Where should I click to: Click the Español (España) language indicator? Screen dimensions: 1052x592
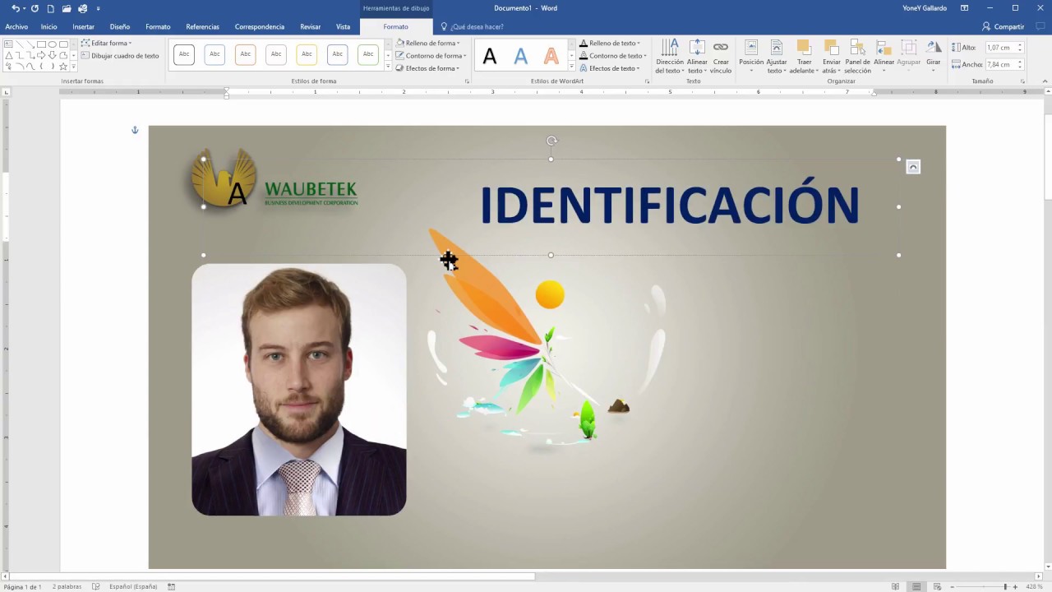click(x=133, y=586)
